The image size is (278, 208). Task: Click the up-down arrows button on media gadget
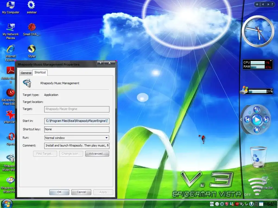(x=257, y=109)
